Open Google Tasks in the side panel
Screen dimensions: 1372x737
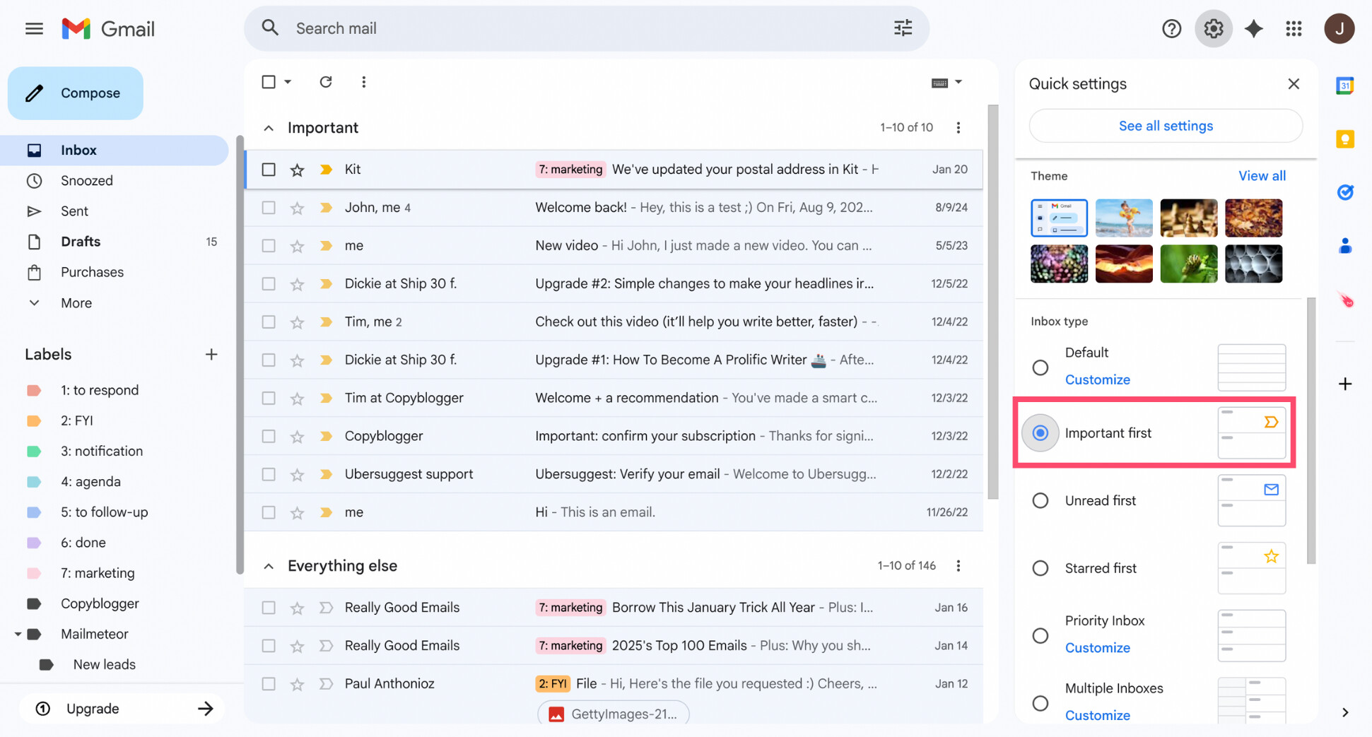[1345, 191]
